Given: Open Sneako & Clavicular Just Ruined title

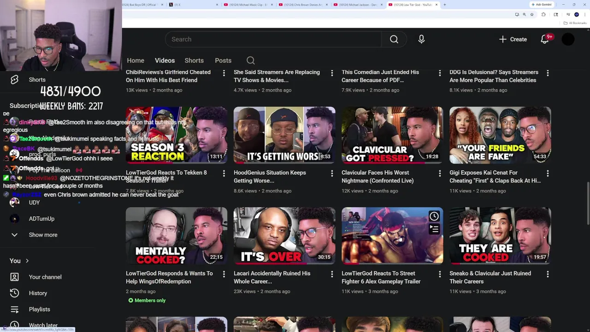Looking at the screenshot, I should [490, 277].
